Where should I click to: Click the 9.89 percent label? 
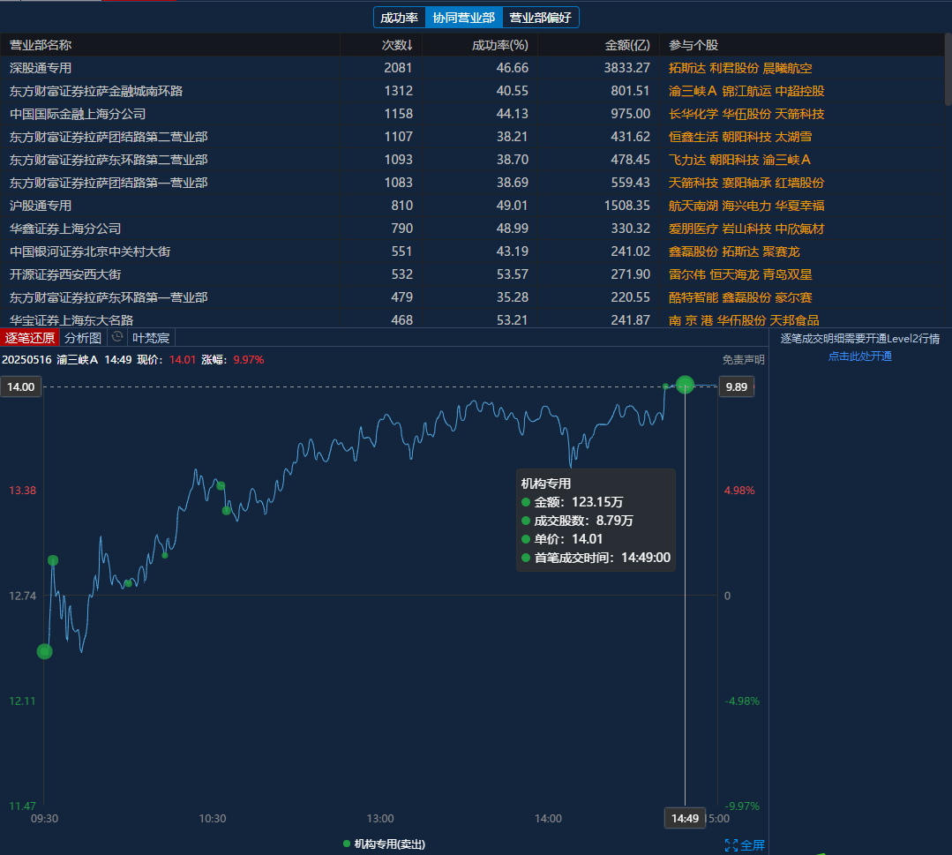pos(737,386)
